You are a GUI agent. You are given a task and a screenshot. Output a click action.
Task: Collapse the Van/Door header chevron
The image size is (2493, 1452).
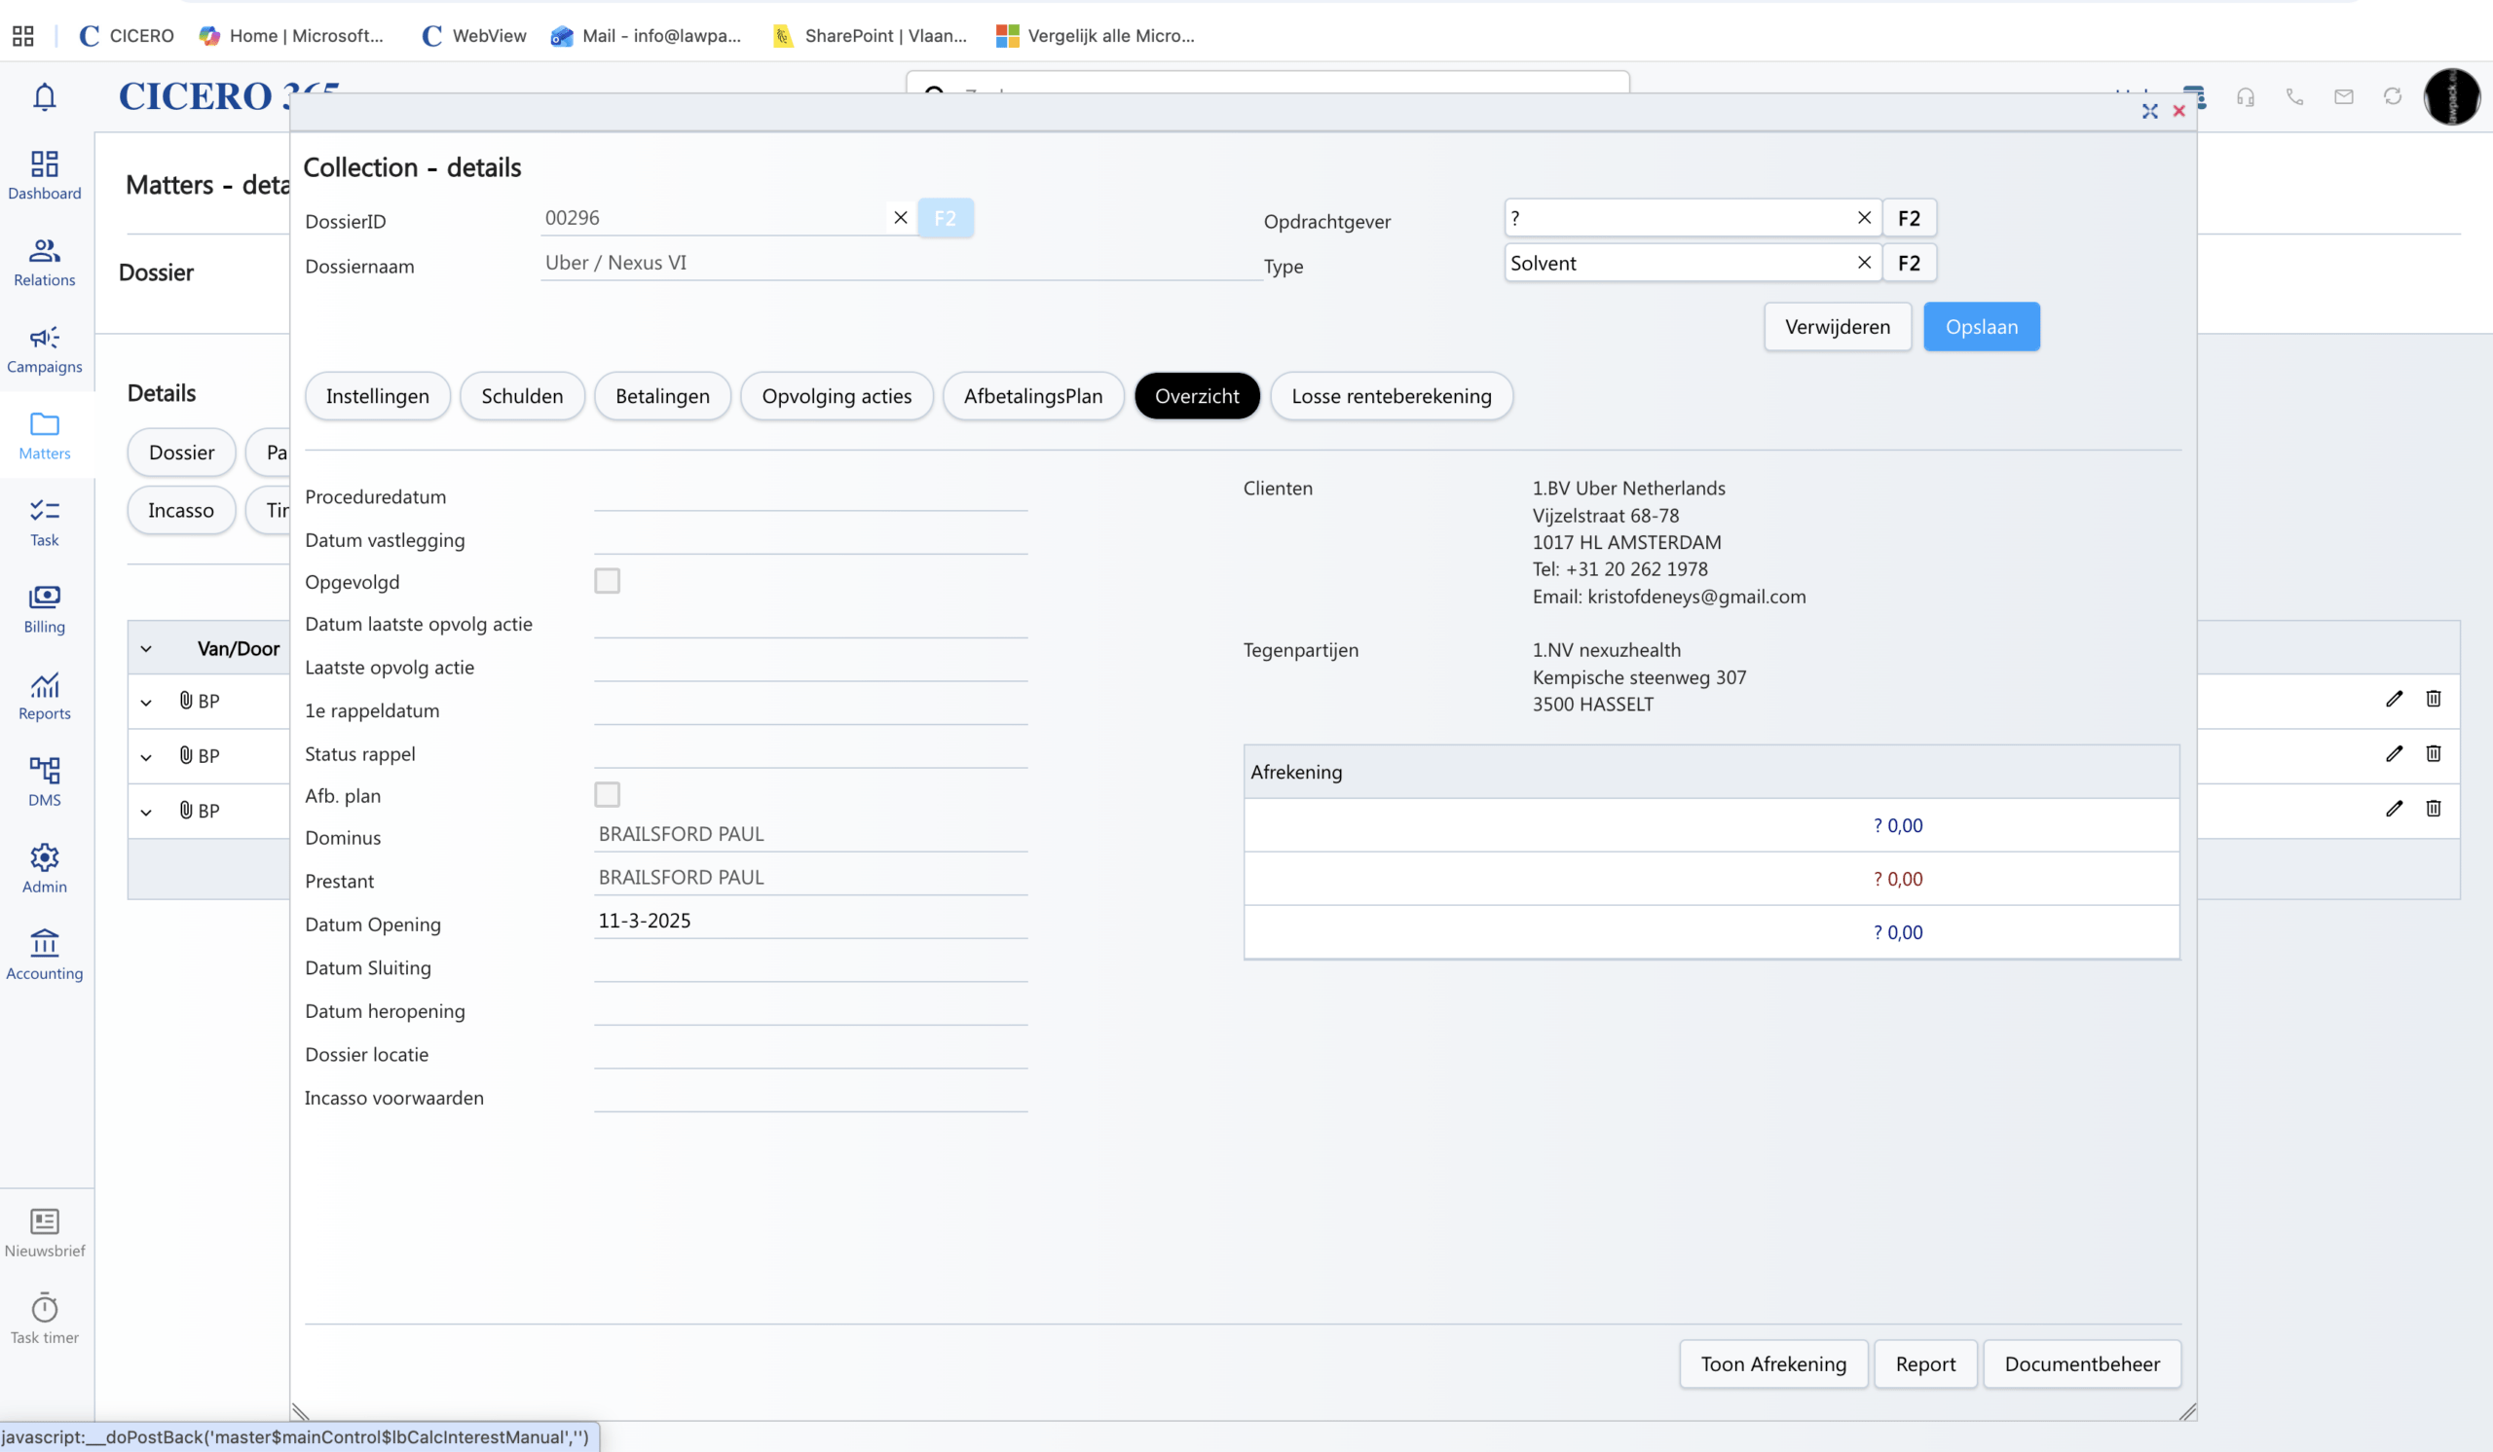tap(146, 648)
